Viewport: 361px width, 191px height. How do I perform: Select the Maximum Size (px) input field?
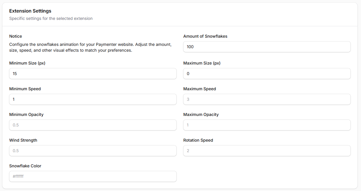coord(267,74)
